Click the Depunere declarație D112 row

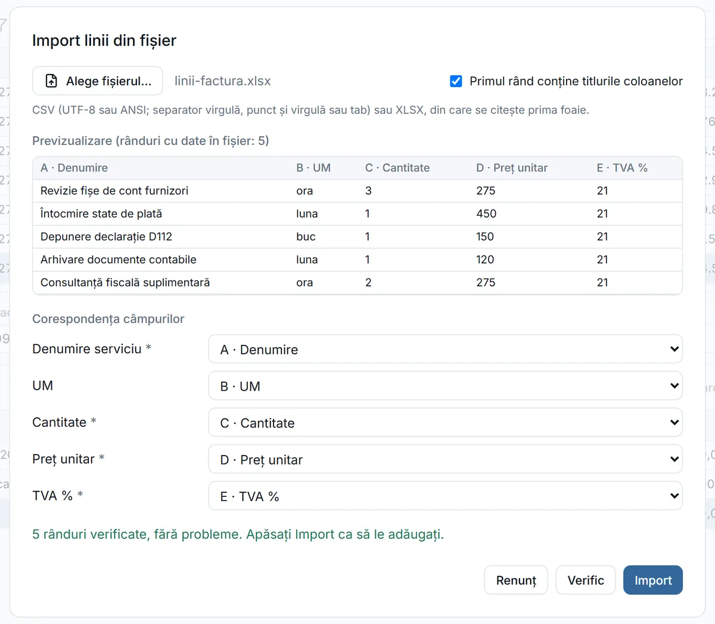click(x=357, y=237)
